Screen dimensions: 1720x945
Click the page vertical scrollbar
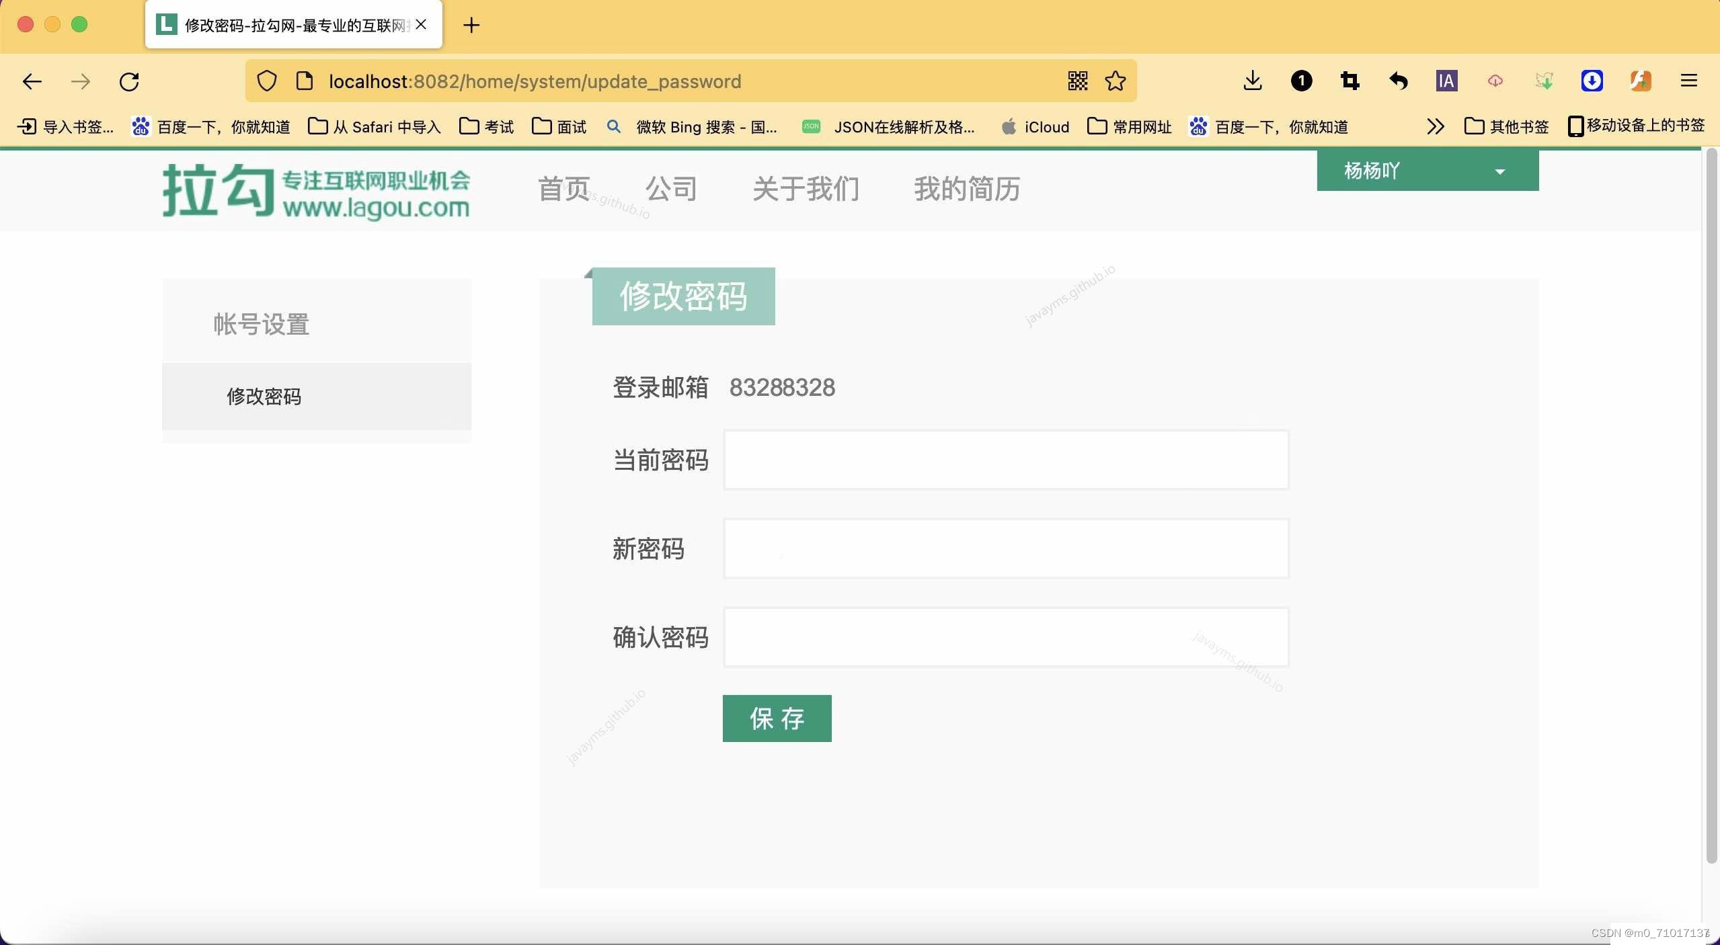coord(1711,504)
